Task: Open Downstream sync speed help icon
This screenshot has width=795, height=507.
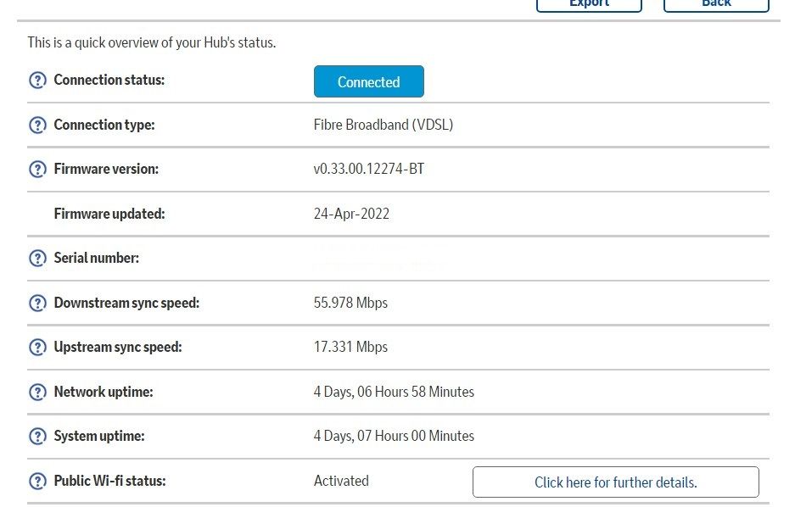Action: 37,304
